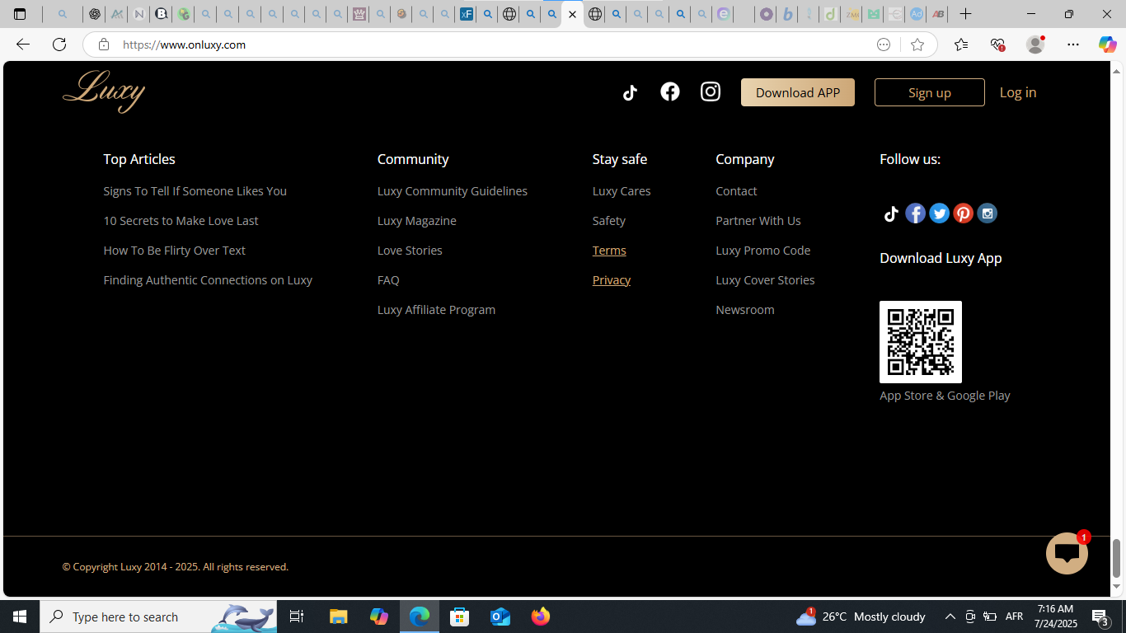Open the Privacy link

pos(612,280)
